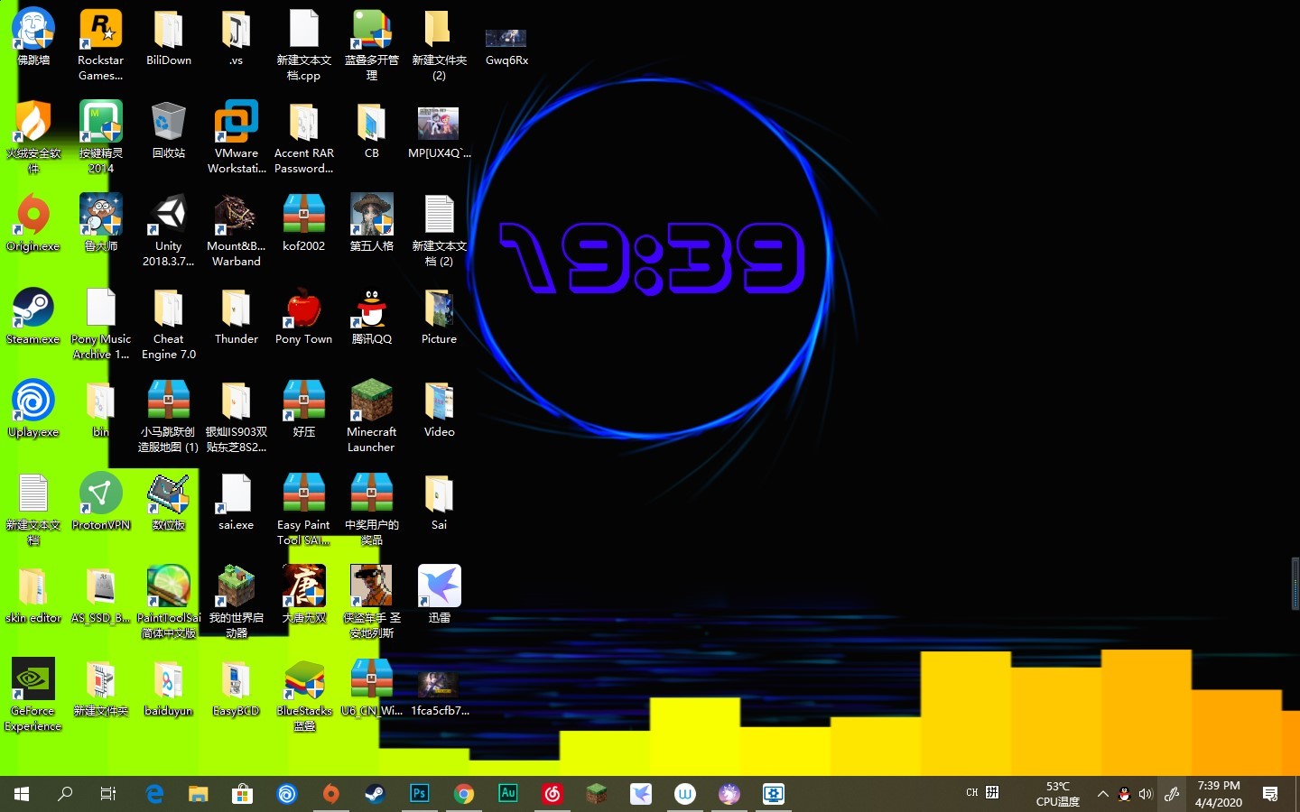The image size is (1300, 812).
Task: Open the 1fca5cfb7 image file
Action: coord(440,693)
